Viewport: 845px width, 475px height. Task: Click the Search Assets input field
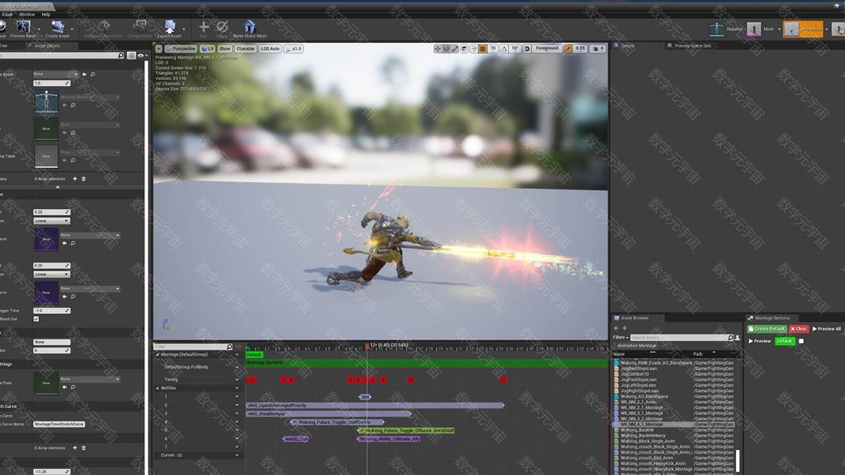[x=678, y=337]
